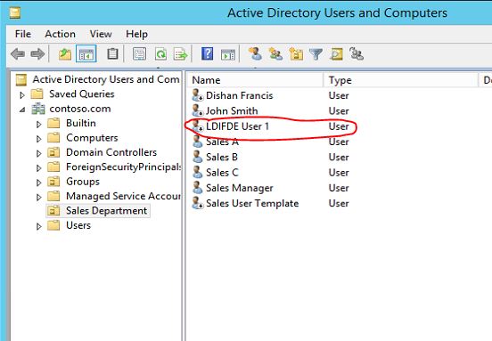Open the Action menu
The height and width of the screenshot is (341, 492).
61,34
